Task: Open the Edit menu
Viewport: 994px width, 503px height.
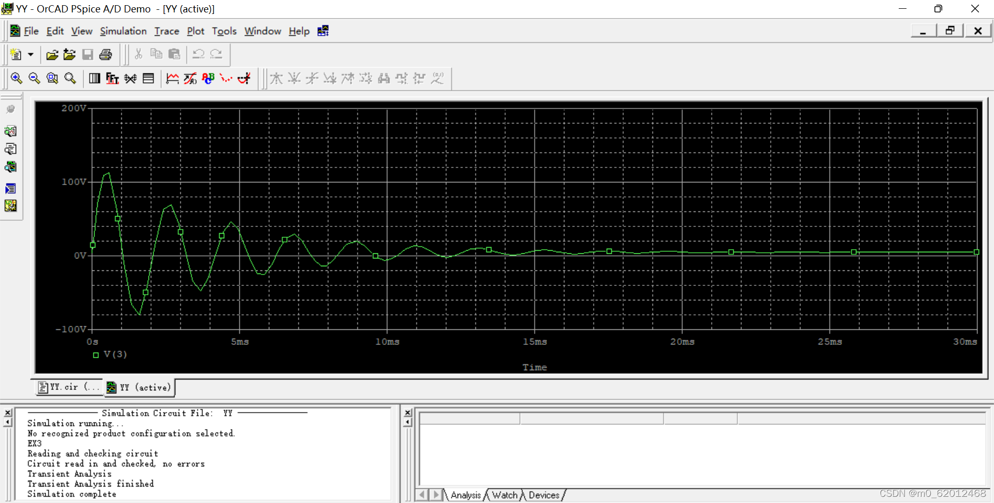Action: (55, 31)
